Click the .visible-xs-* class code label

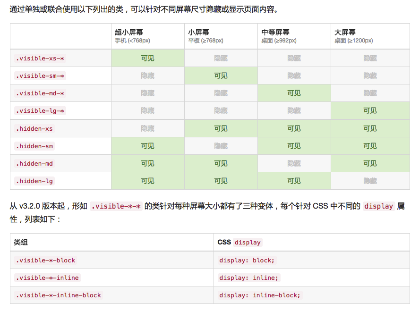click(x=40, y=58)
